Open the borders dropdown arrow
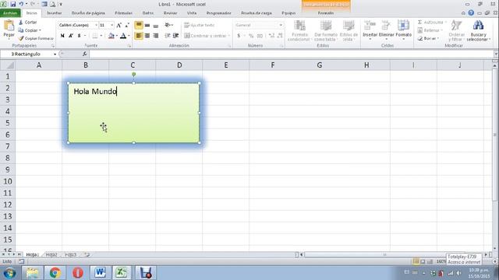Screen dimensions: 499x280 click(x=101, y=36)
